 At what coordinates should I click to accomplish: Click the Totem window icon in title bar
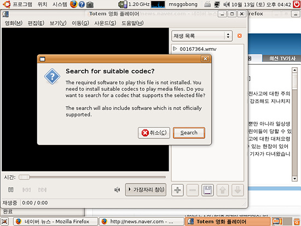(5, 14)
